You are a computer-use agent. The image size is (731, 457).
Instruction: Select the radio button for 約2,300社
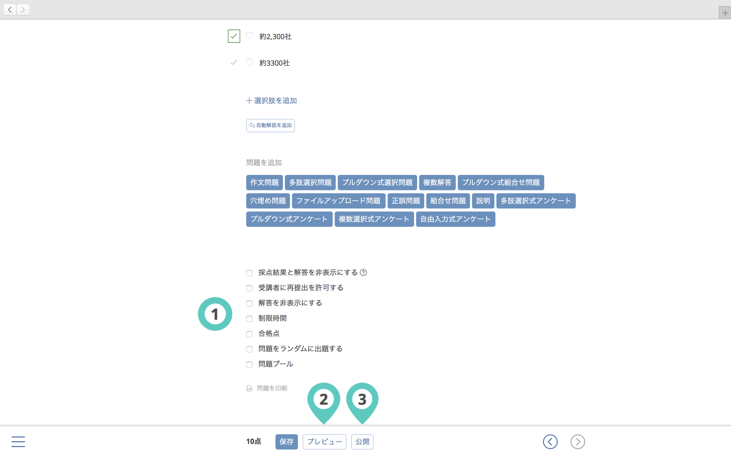[x=249, y=36]
